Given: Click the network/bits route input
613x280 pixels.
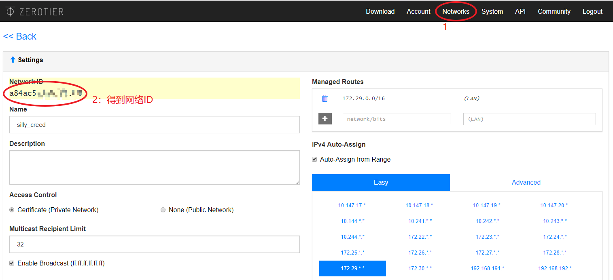Looking at the screenshot, I should pyautogui.click(x=397, y=119).
